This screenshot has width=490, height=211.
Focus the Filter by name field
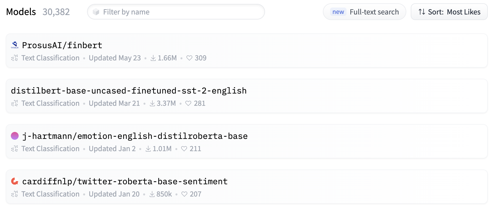pos(176,12)
